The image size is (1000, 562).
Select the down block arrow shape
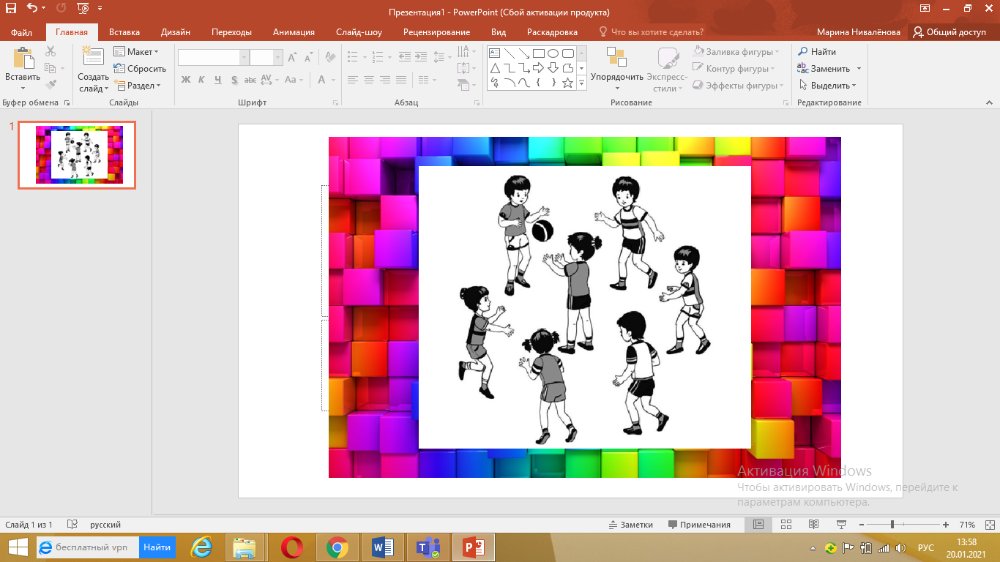[x=553, y=68]
